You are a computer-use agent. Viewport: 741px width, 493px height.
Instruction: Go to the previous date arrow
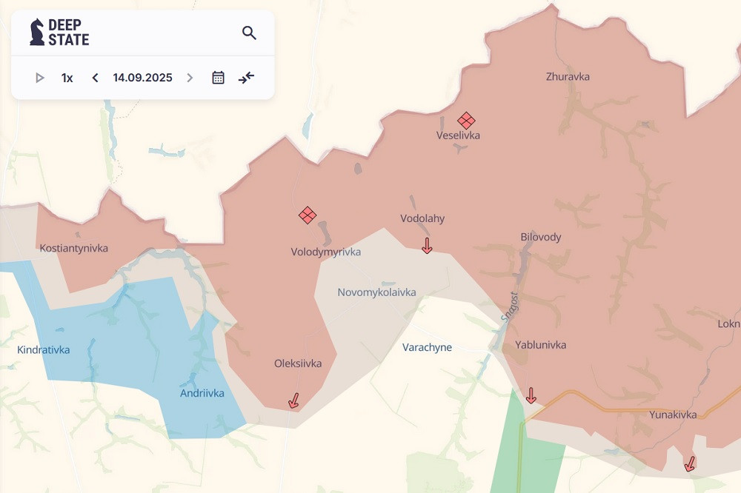coord(95,78)
